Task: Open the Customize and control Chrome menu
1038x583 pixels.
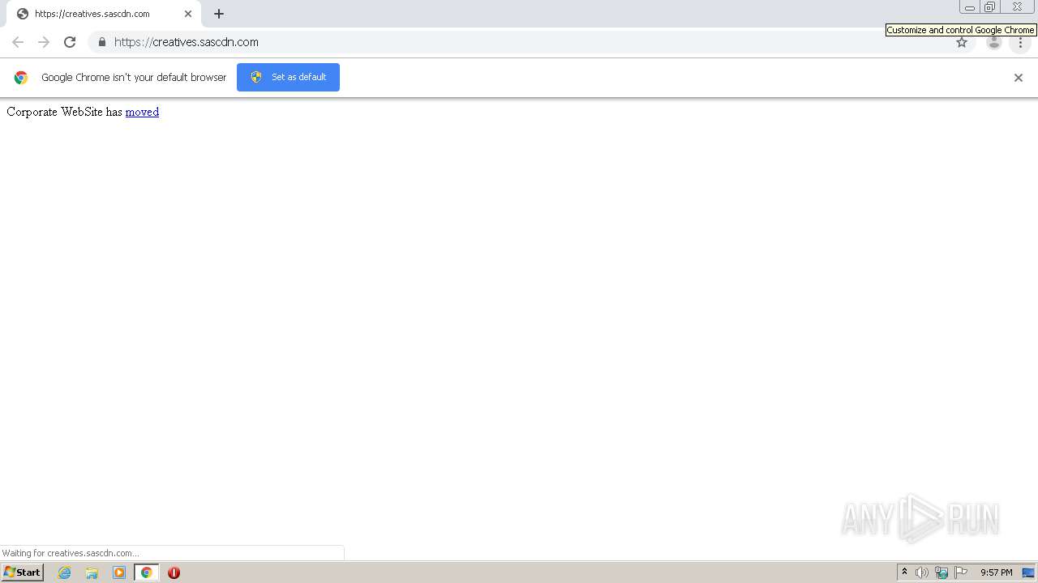Action: 1020,42
